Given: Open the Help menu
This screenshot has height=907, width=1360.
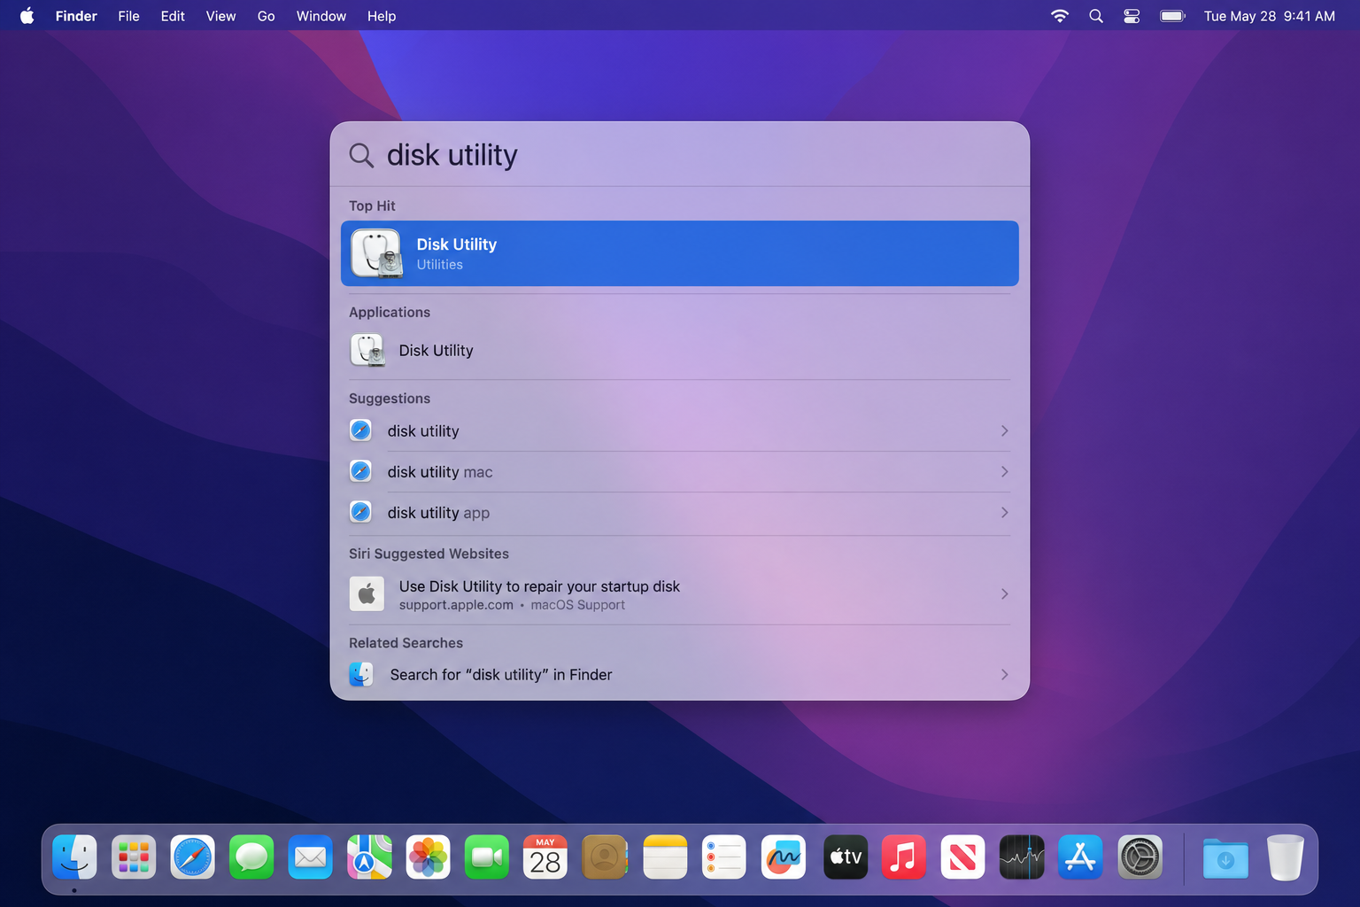Looking at the screenshot, I should pyautogui.click(x=382, y=16).
